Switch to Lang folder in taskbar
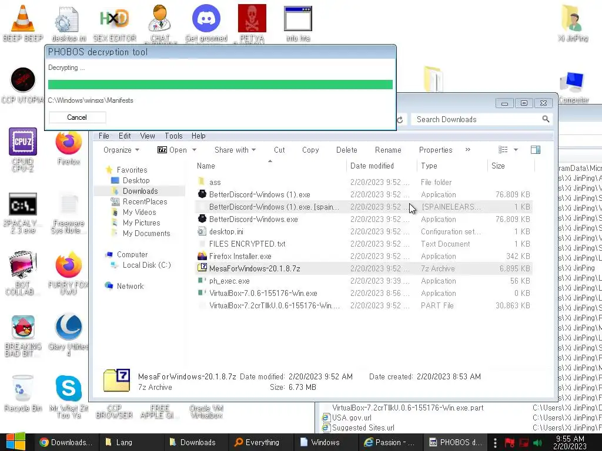Viewport: 602px width, 451px height. click(131, 442)
